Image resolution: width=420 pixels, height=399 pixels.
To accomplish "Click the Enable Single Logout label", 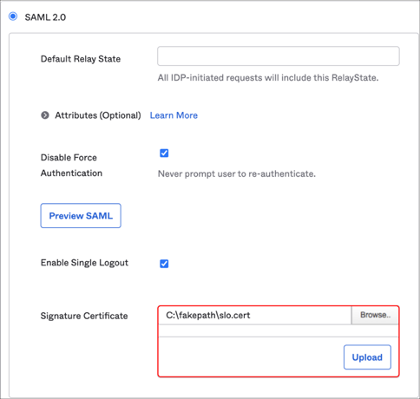I will (84, 263).
